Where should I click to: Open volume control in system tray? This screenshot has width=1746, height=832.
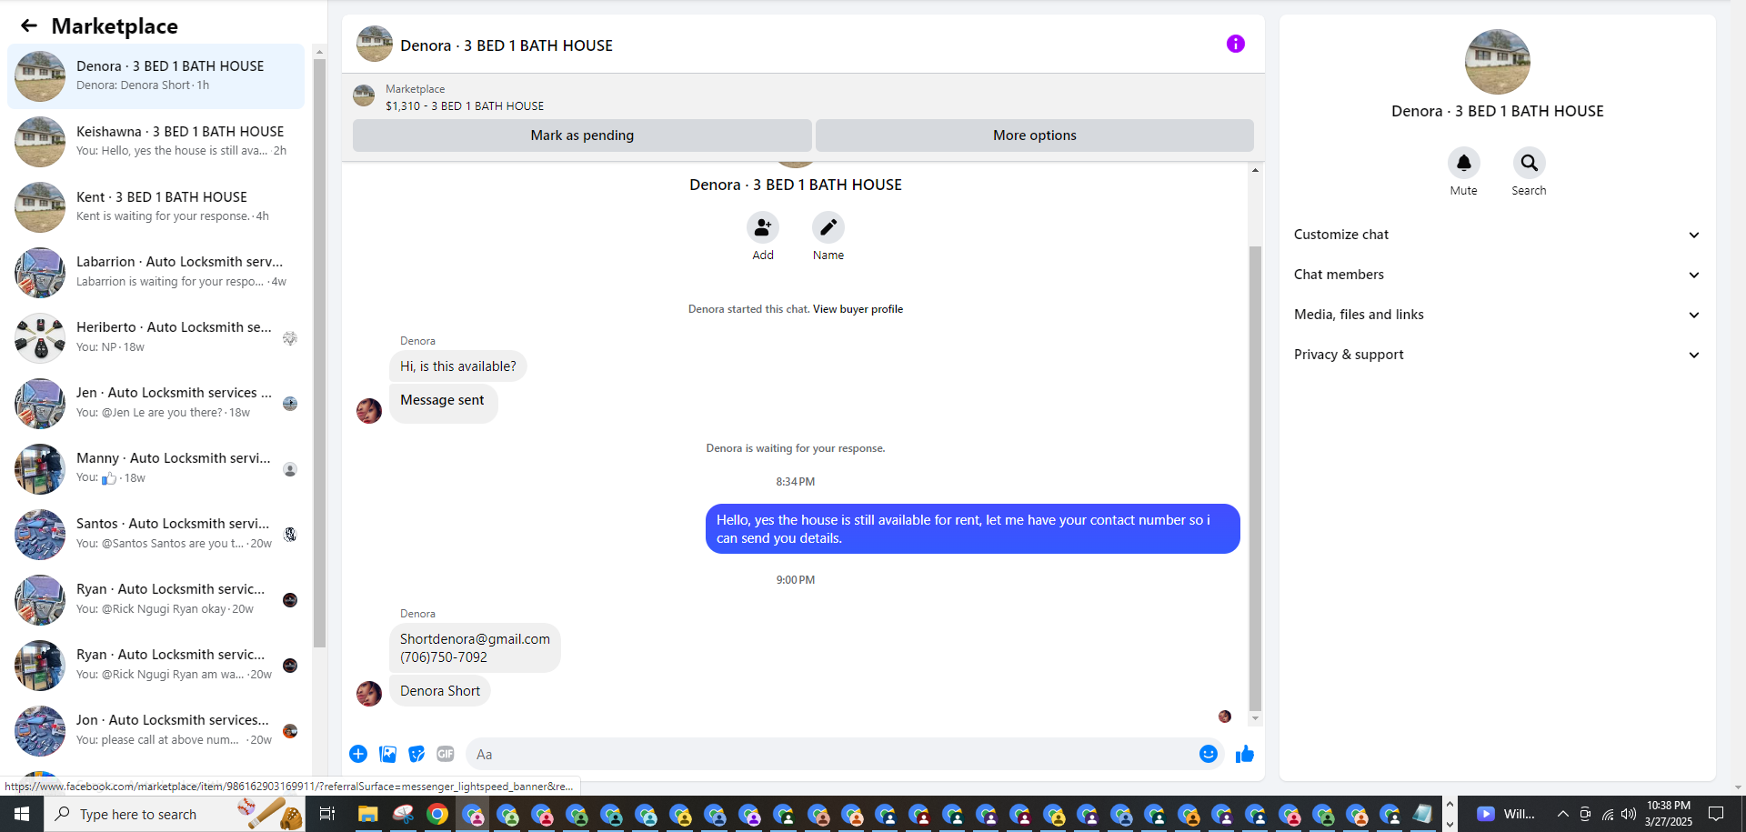pyautogui.click(x=1629, y=814)
